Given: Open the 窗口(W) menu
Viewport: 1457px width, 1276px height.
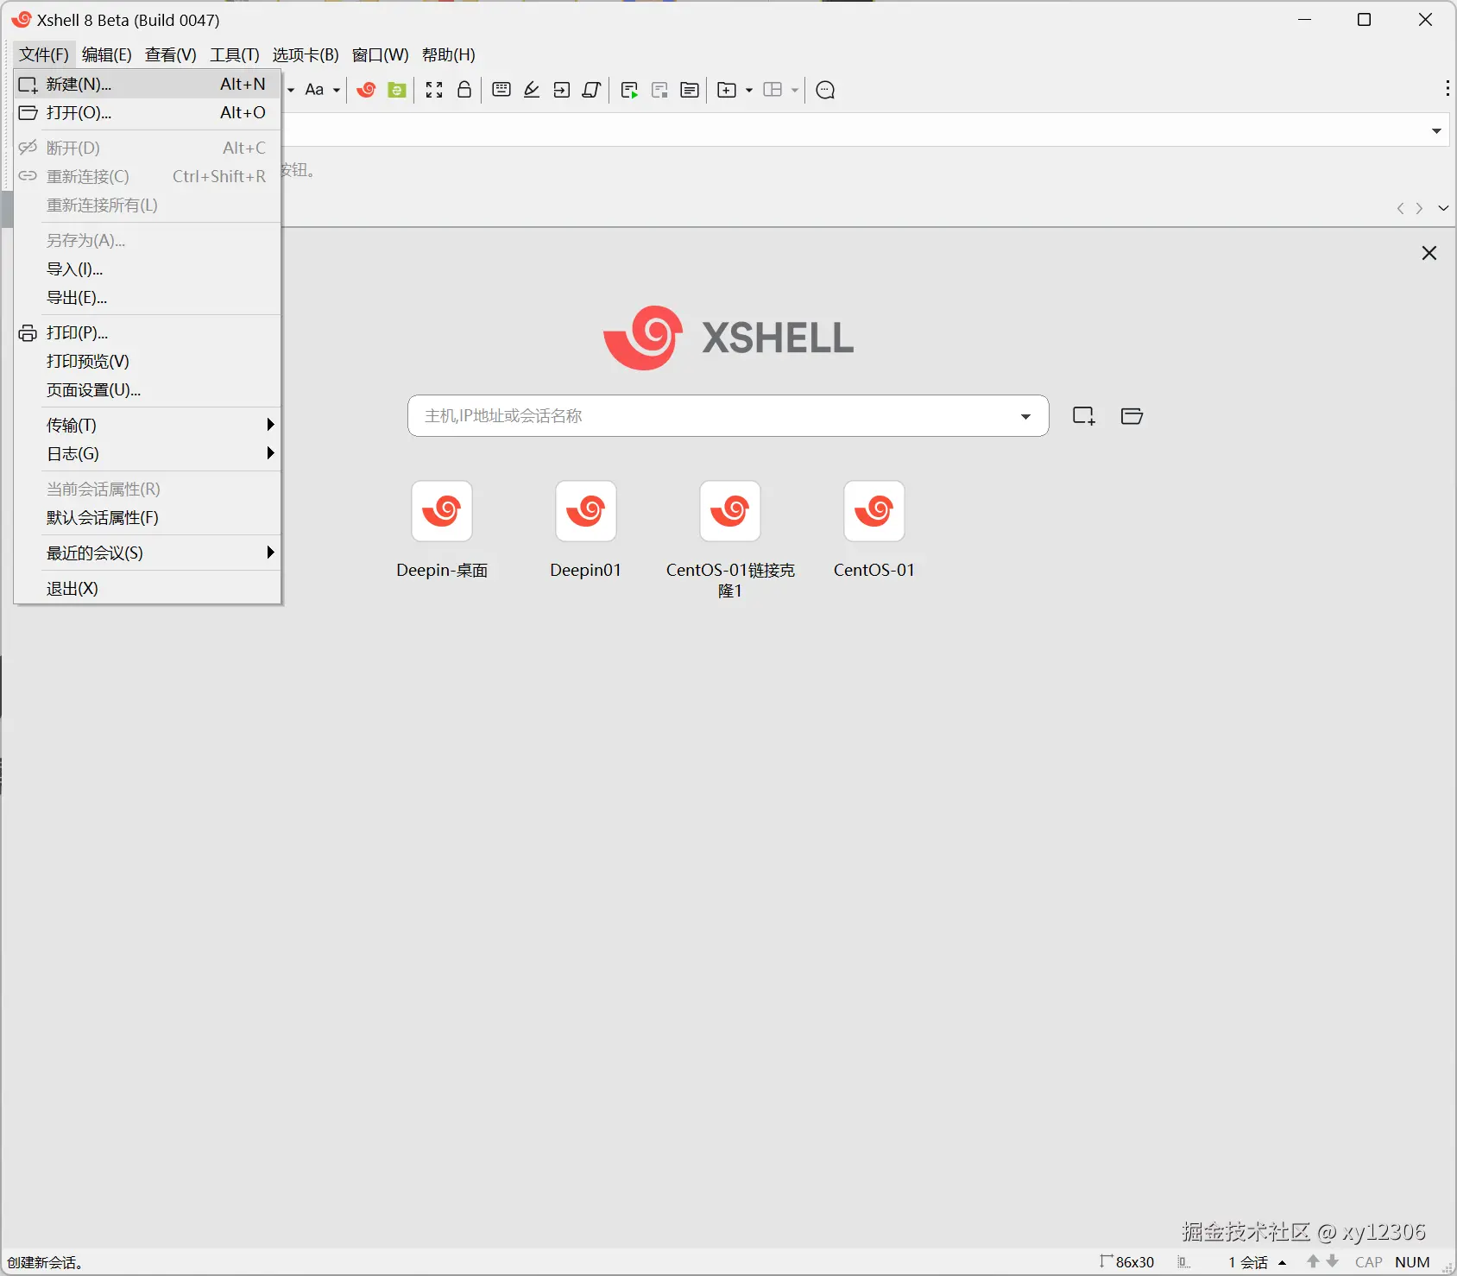Looking at the screenshot, I should point(381,54).
